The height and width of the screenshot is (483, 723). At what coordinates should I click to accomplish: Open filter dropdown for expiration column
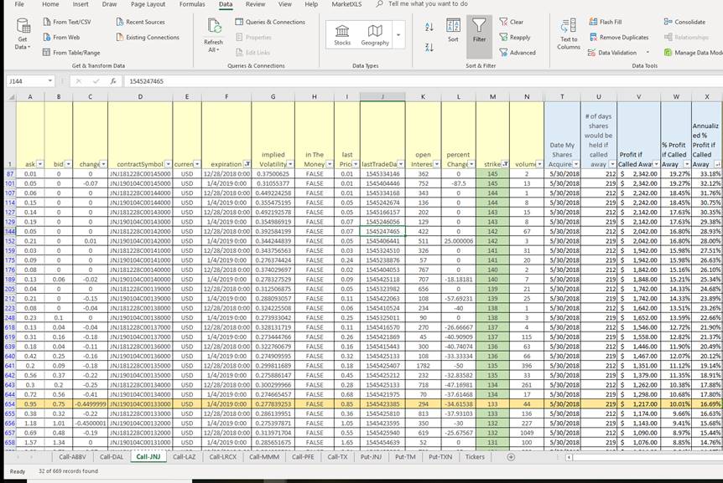pos(247,164)
